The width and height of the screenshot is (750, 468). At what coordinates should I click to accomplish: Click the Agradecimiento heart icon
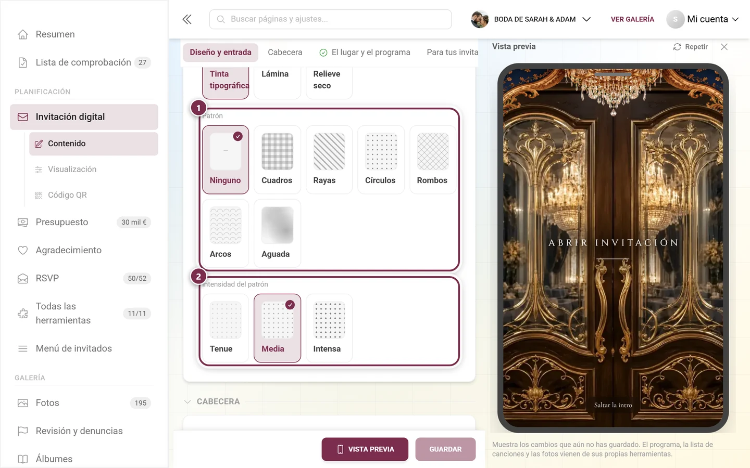pos(23,250)
